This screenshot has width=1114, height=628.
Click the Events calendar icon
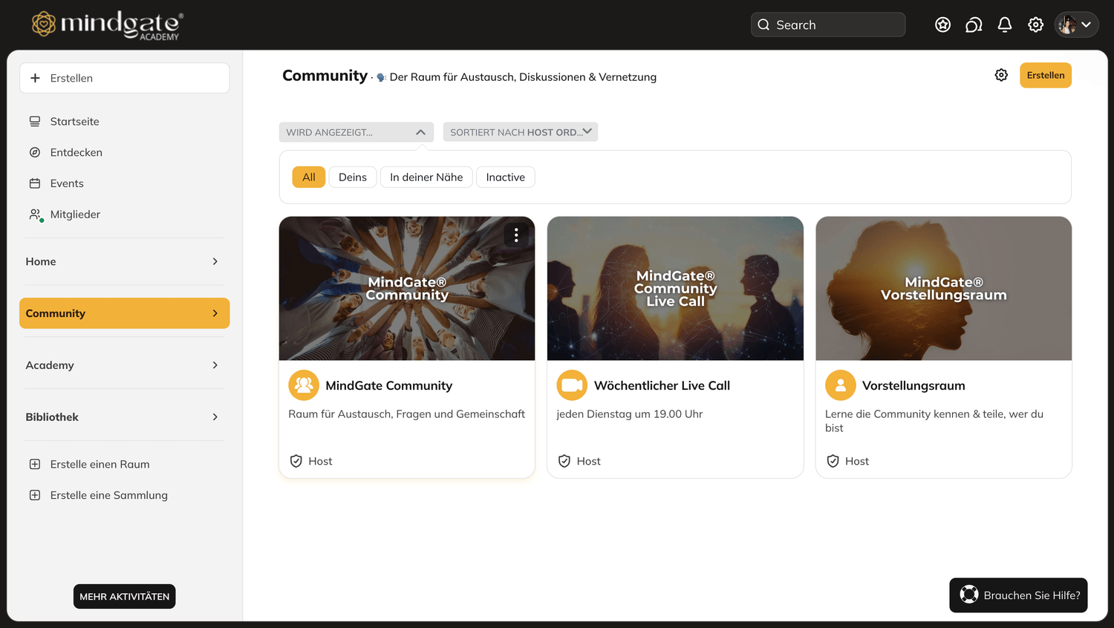click(35, 183)
